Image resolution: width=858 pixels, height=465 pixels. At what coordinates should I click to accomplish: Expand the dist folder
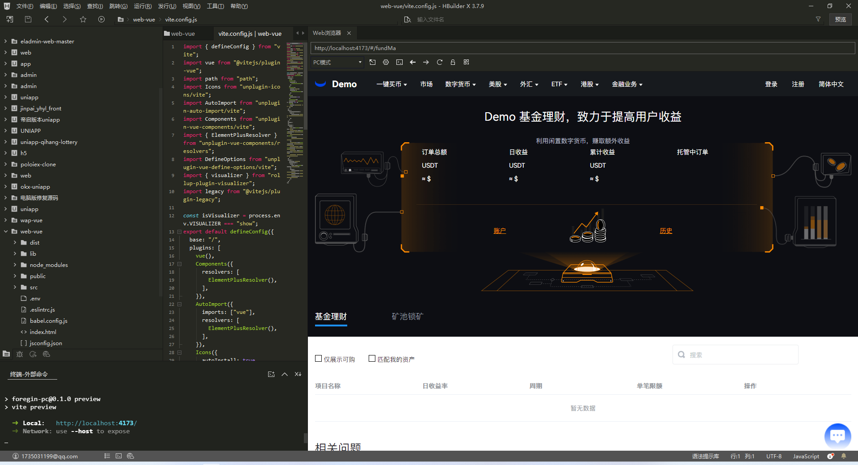click(15, 242)
